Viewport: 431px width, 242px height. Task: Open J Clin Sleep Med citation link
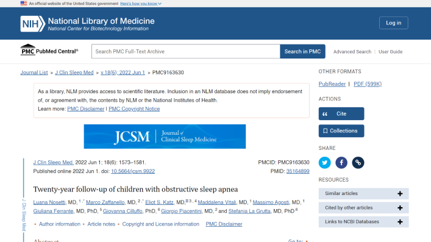pyautogui.click(x=53, y=163)
